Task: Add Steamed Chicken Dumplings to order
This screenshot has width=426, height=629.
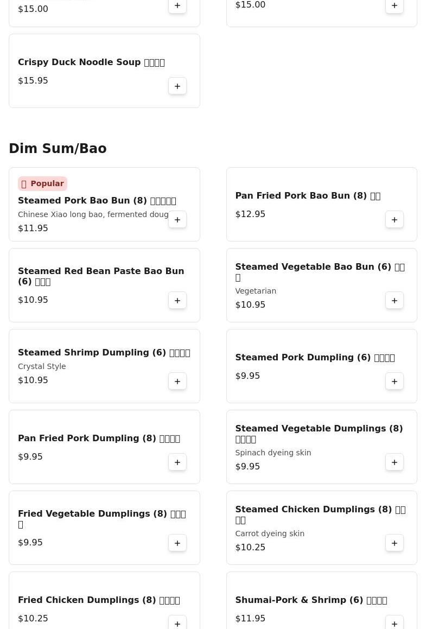Action: [395, 543]
